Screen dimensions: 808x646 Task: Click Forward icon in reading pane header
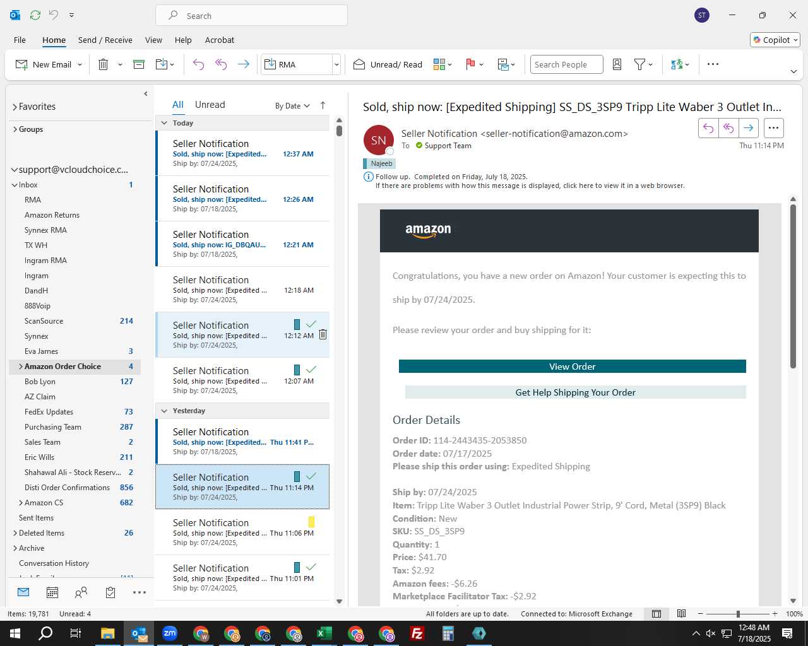(748, 128)
